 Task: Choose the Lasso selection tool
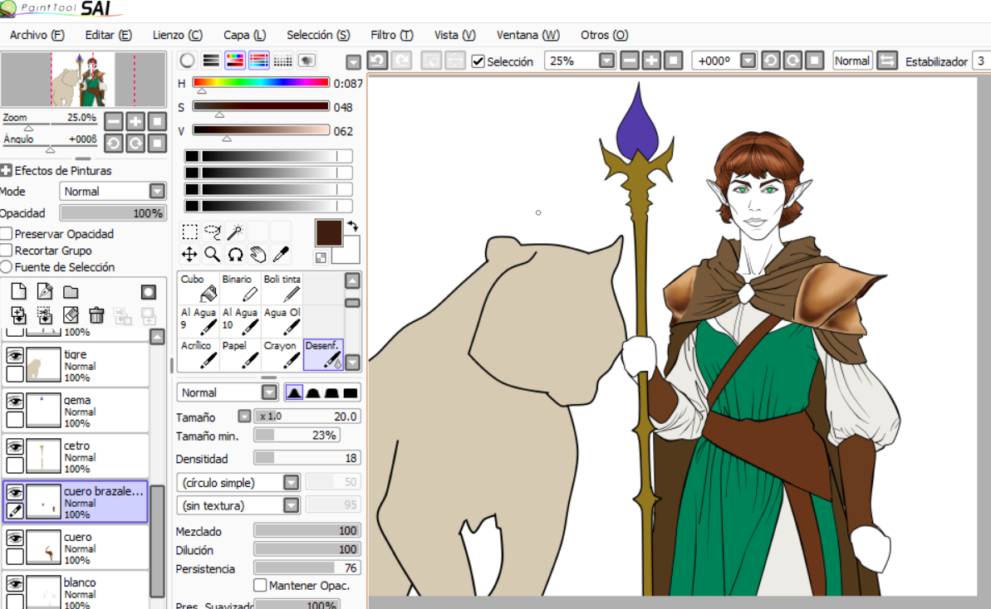(x=213, y=231)
